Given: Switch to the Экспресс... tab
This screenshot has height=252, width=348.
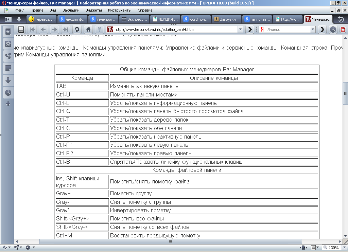Looking at the screenshot, I should pyautogui.click(x=134, y=19).
